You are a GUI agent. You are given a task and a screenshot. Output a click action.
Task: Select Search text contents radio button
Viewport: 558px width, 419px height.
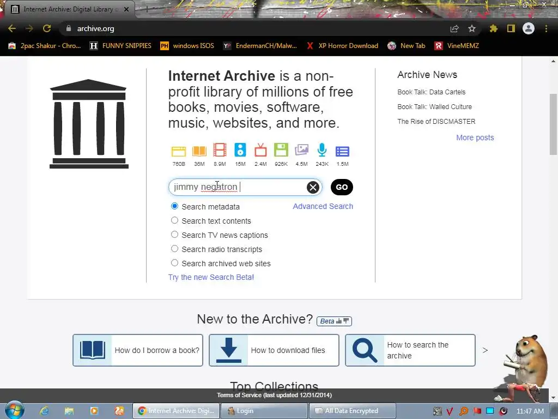[174, 220]
